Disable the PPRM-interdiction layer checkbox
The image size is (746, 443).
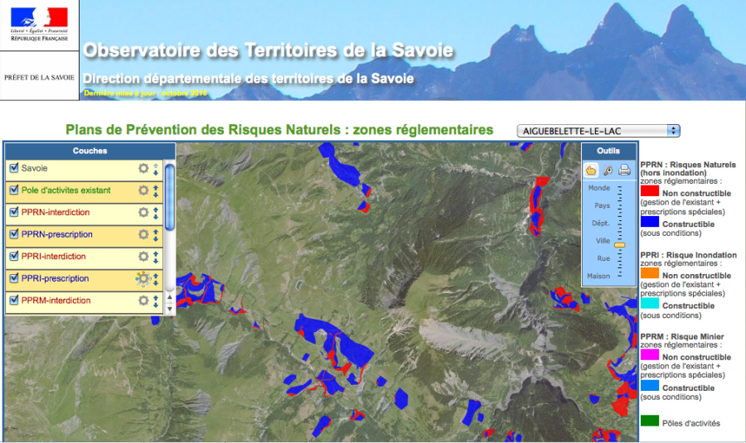point(14,301)
